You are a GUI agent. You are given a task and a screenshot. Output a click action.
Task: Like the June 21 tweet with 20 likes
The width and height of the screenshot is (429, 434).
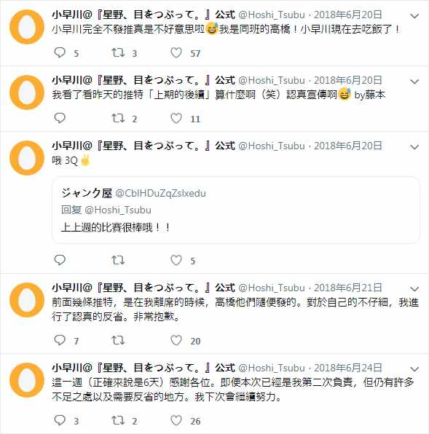tap(176, 340)
